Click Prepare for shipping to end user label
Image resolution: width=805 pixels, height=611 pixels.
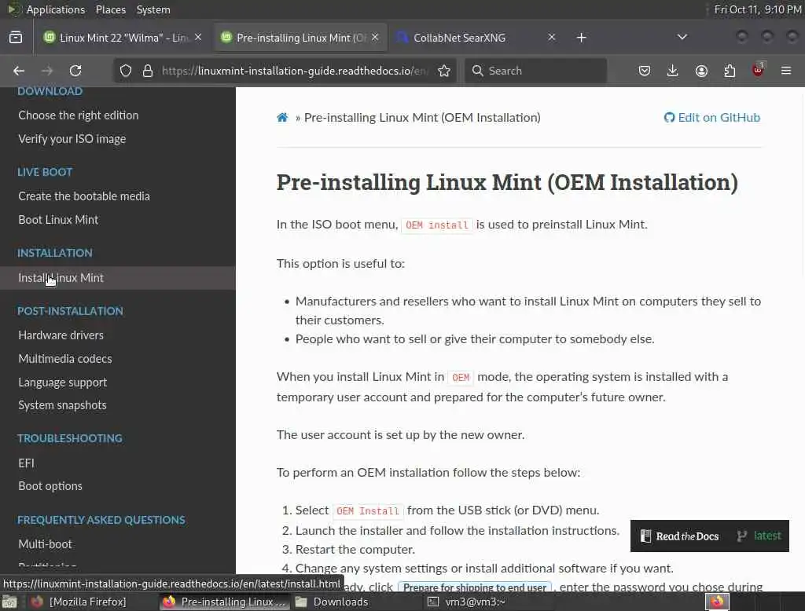474,587
